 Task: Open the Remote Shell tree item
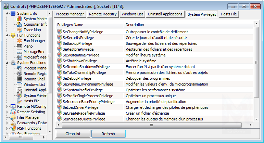point(34,79)
